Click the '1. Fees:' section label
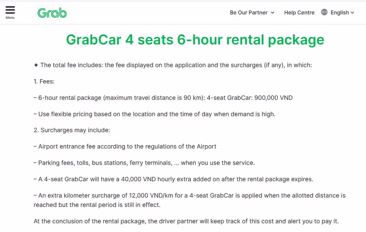The width and height of the screenshot is (366, 232). pos(44,81)
